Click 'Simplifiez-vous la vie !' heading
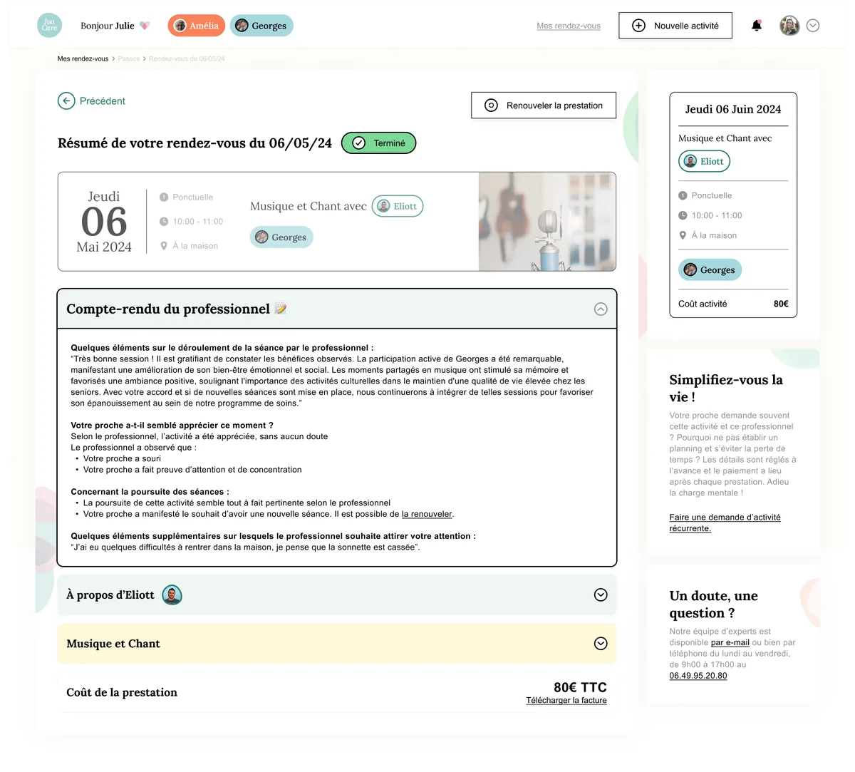 [726, 388]
